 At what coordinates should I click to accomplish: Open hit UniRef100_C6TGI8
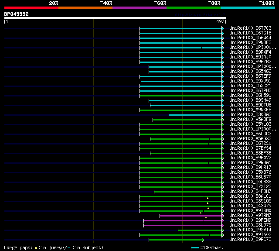coord(250,33)
